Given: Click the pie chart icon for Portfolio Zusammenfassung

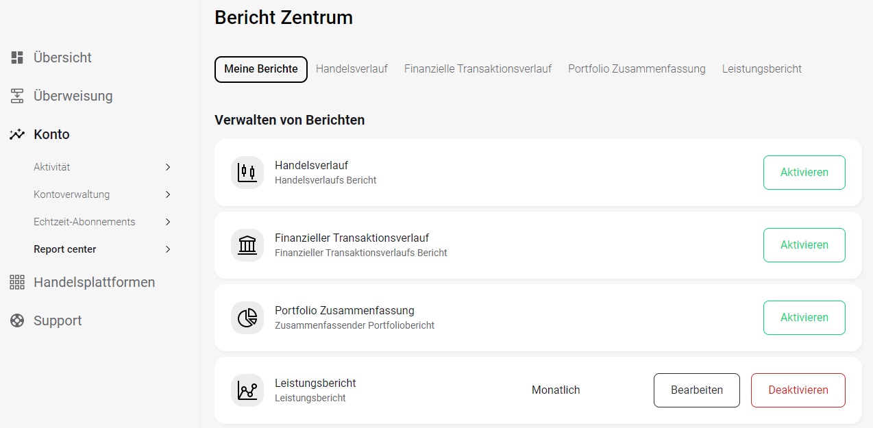Looking at the screenshot, I should click(x=247, y=318).
